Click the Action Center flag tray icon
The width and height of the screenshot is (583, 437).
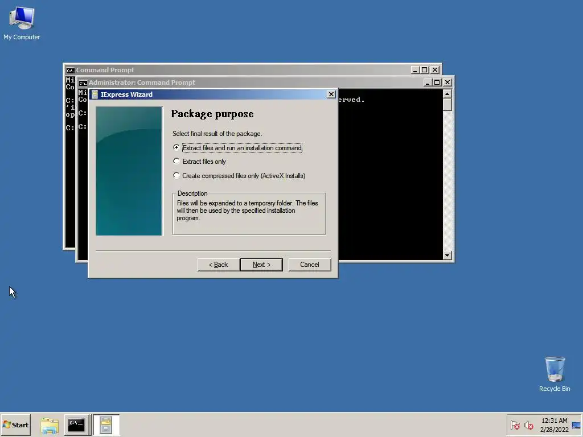(515, 425)
